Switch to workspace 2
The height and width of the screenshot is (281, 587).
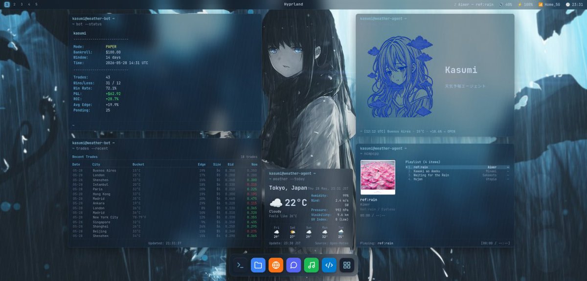pyautogui.click(x=14, y=4)
